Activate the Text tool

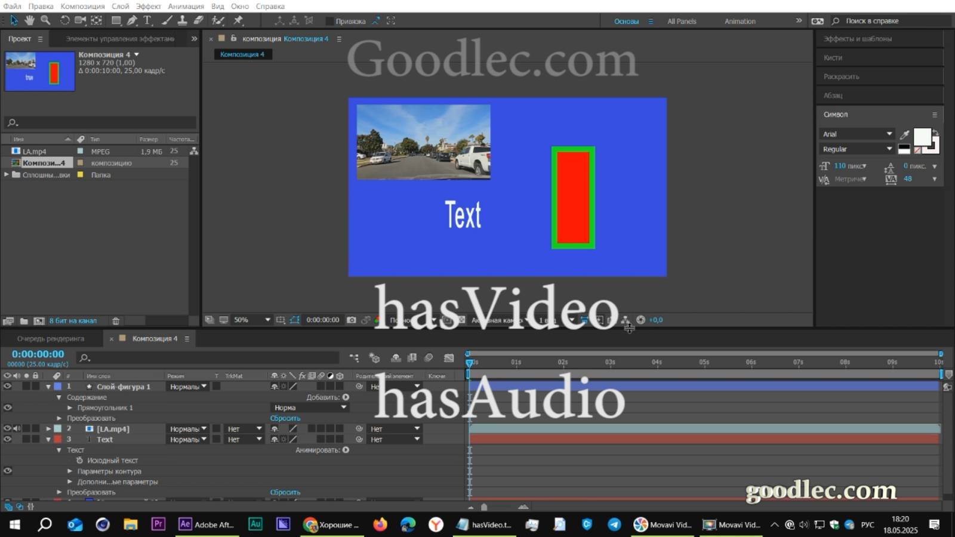tap(147, 20)
